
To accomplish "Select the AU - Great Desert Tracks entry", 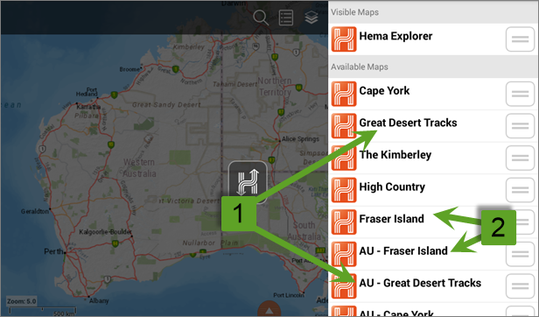I will click(x=433, y=286).
